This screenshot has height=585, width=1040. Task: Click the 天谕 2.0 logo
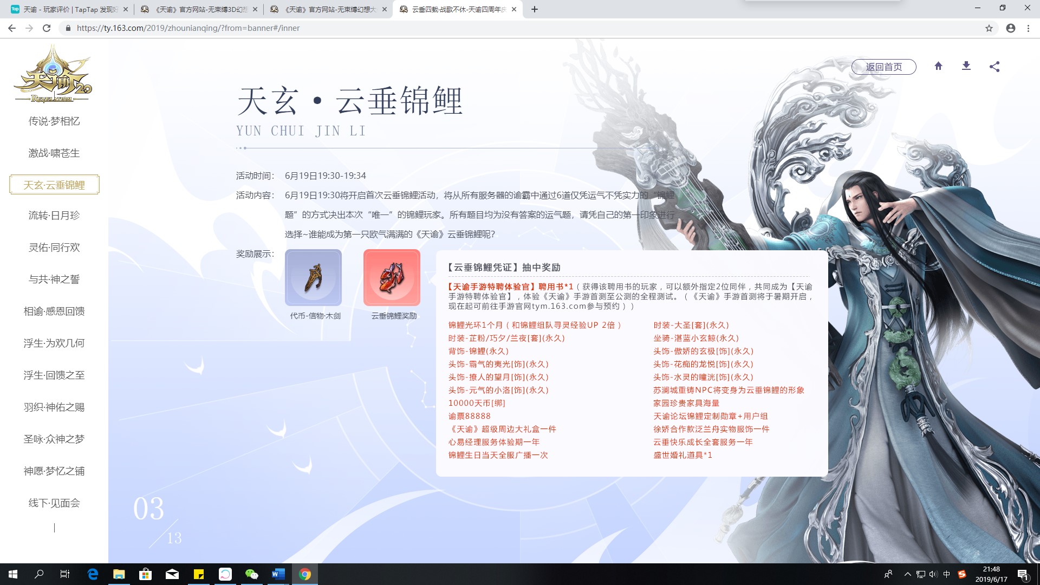53,75
